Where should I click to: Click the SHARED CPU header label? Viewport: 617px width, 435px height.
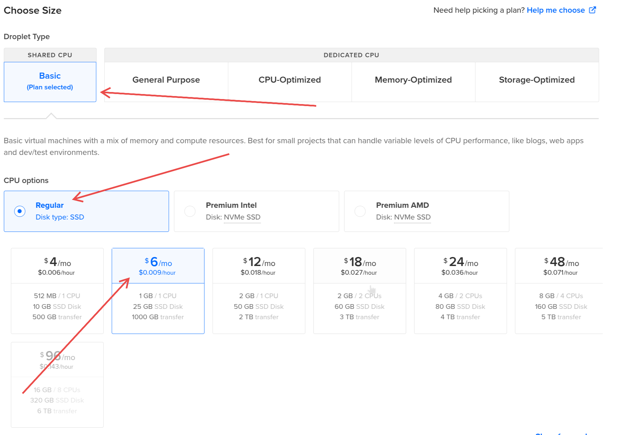50,55
